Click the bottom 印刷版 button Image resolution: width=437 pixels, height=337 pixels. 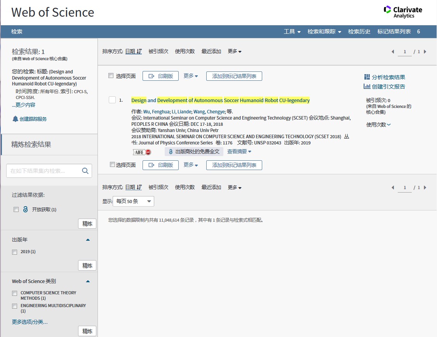[x=160, y=165]
